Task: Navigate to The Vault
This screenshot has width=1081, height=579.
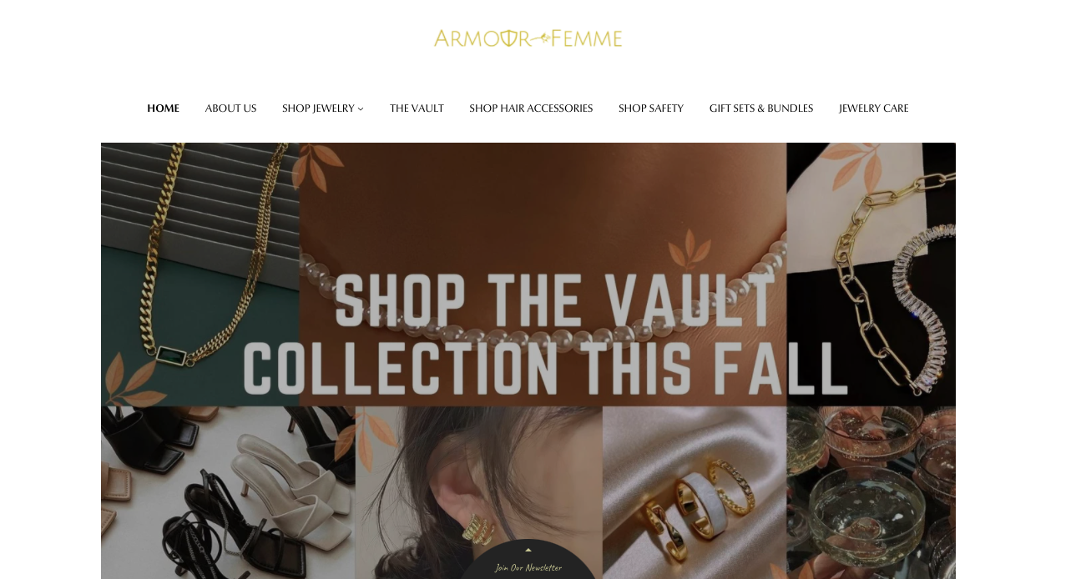Action: coord(417,108)
